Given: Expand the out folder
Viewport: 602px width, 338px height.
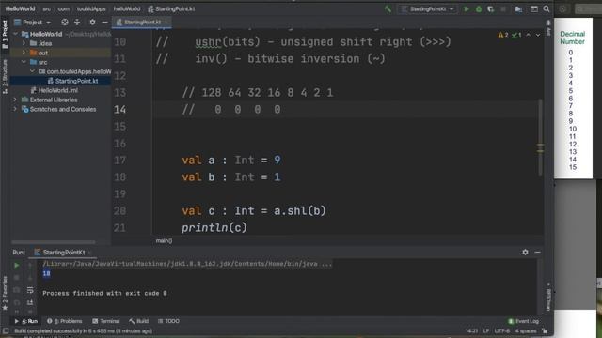Looking at the screenshot, I should coord(24,53).
